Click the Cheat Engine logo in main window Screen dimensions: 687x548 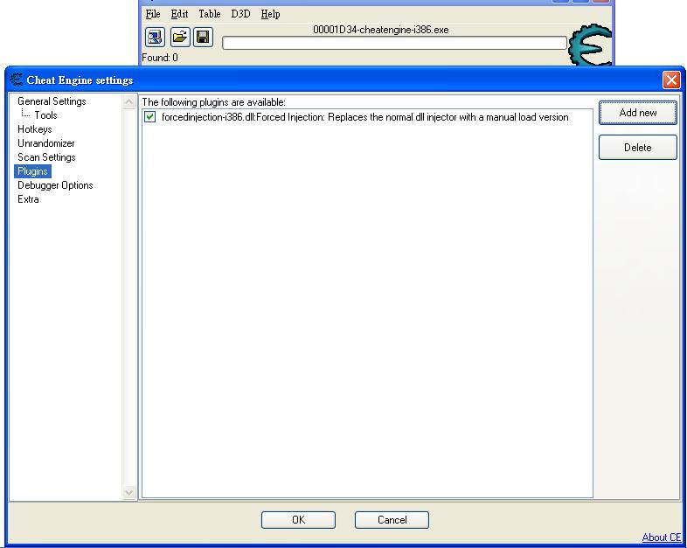[x=590, y=45]
